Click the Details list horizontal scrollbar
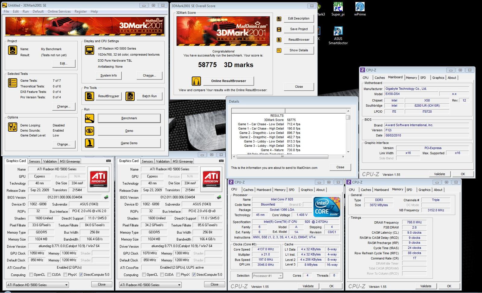Viewport: 482px width, 293px height. [283, 157]
